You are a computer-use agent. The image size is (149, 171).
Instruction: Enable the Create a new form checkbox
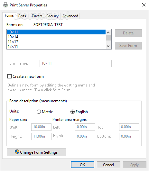(x=10, y=76)
